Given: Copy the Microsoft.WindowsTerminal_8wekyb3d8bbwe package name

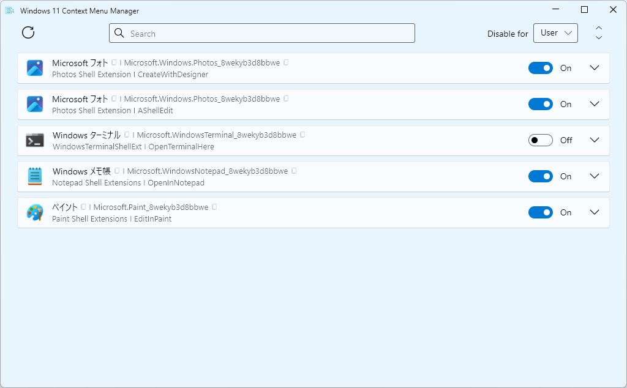Looking at the screenshot, I should [302, 135].
